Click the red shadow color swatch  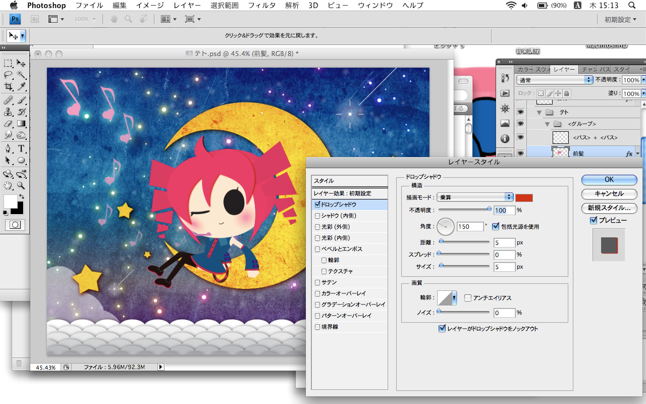[524, 197]
